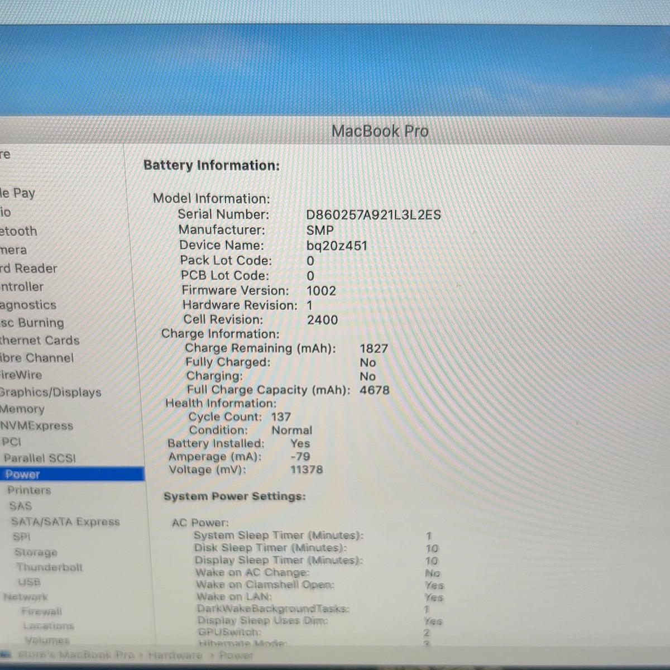Click charge remaining value 1827

(x=374, y=348)
